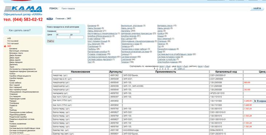This screenshot has height=135, width=266.
Task: Select Радиооборудование in sidebar tree
Action: 17,115
